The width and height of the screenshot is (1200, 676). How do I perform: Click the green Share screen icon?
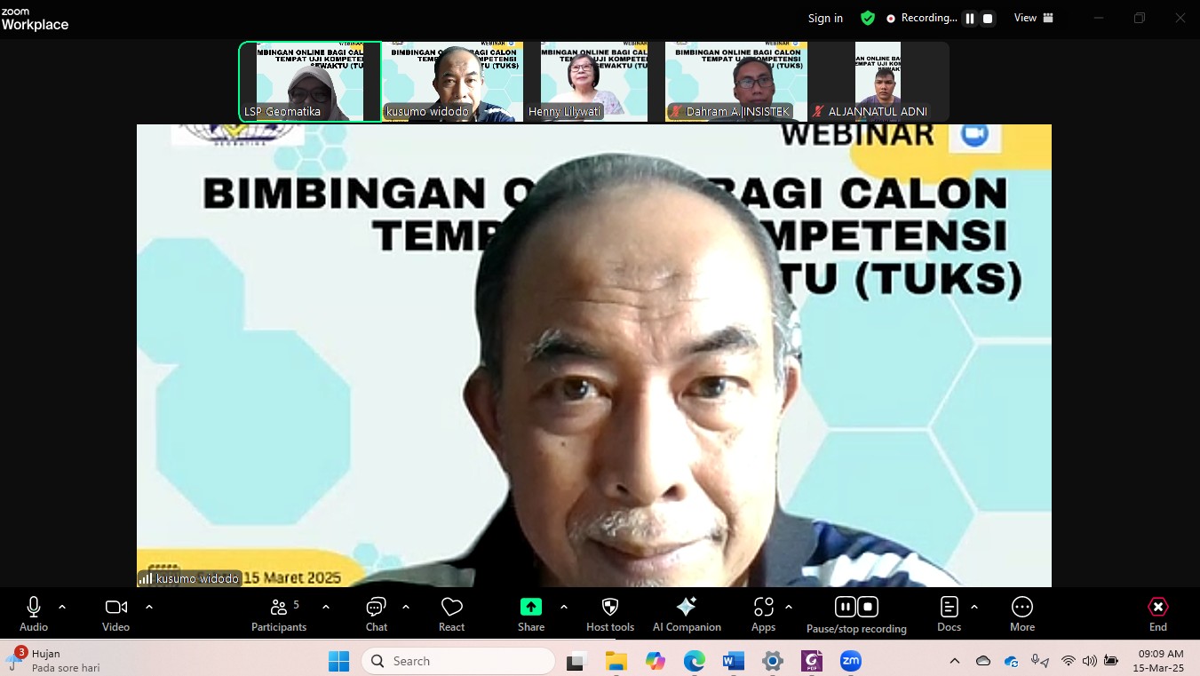tap(530, 607)
